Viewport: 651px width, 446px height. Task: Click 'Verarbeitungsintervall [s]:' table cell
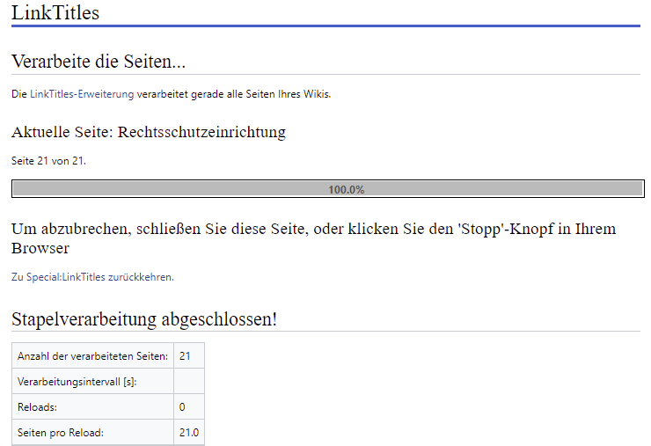(x=92, y=381)
